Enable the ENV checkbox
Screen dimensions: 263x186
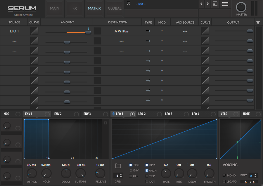click(x=131, y=171)
